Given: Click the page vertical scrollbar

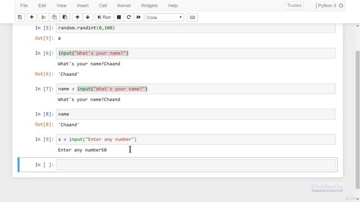Looking at the screenshot, I should tap(358, 119).
